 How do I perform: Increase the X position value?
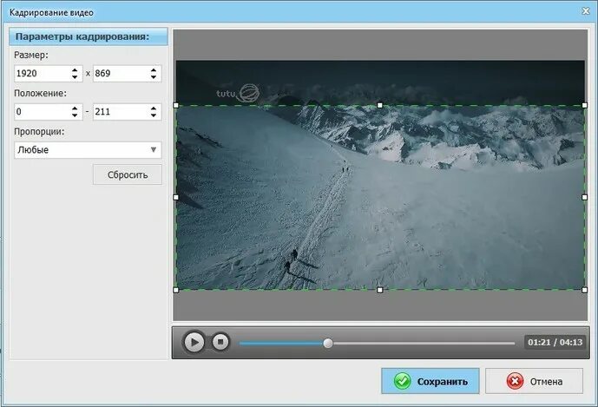75,108
